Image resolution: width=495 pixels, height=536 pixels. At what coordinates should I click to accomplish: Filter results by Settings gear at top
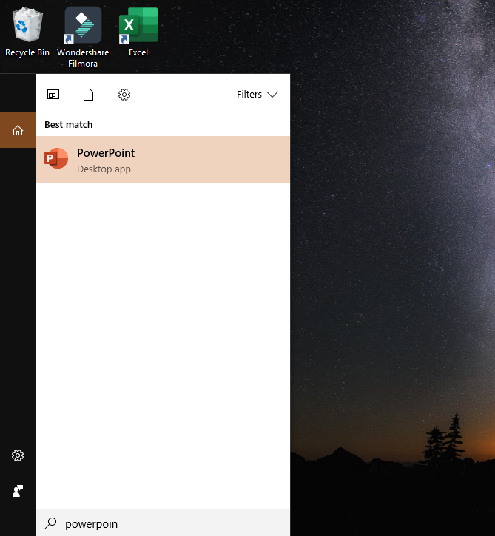(124, 95)
